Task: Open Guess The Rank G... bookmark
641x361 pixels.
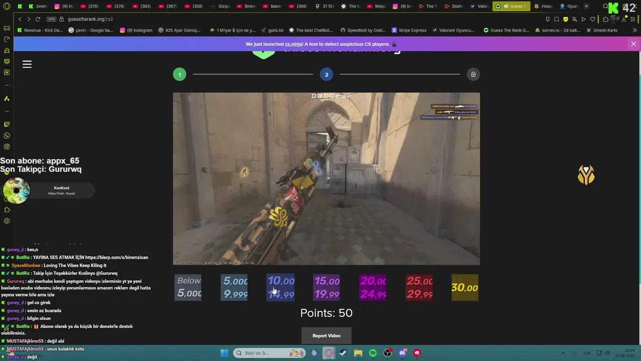Action: [506, 30]
